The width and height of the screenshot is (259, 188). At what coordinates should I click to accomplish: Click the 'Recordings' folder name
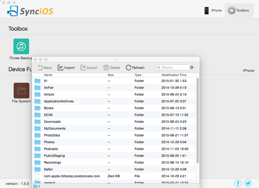[53, 162]
